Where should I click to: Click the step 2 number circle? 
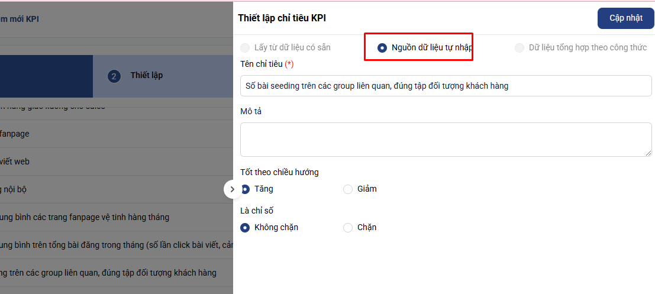(x=114, y=76)
